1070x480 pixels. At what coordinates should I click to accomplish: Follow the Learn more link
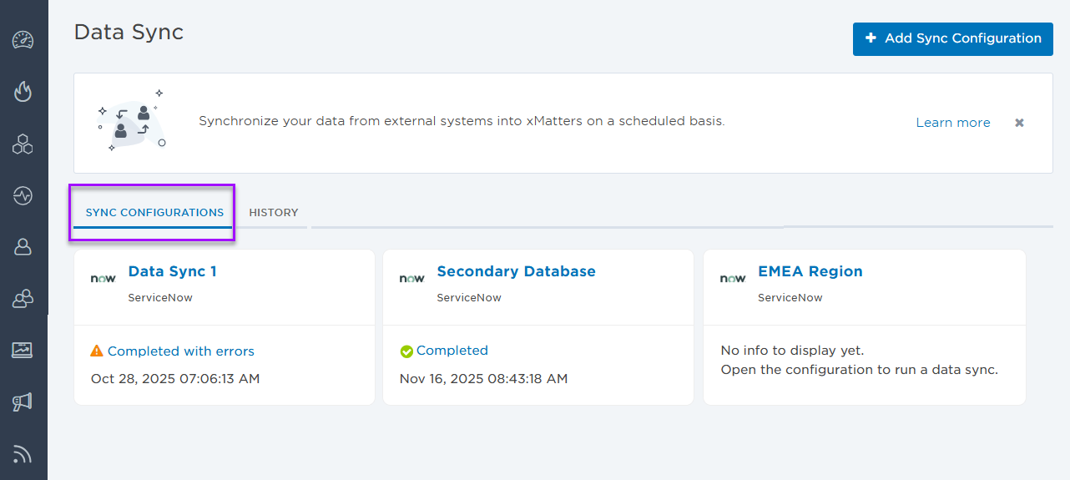[952, 123]
